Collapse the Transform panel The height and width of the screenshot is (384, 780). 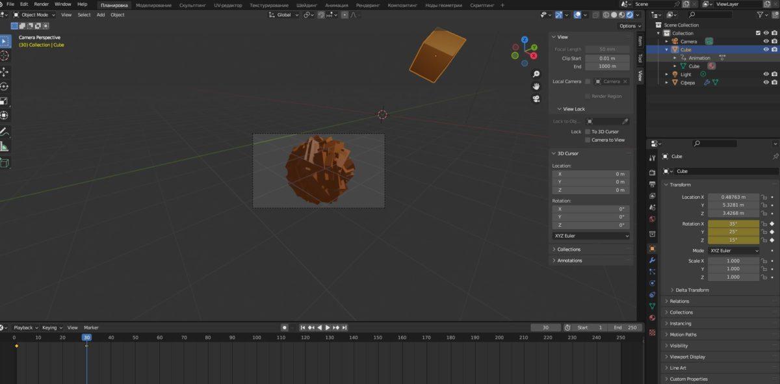click(680, 185)
